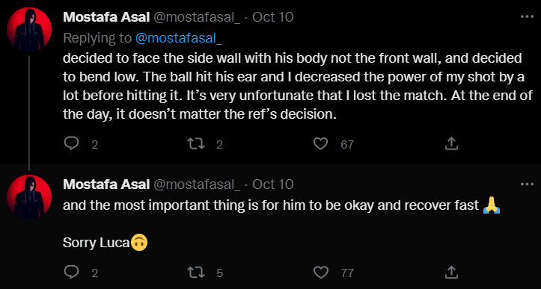Share the 'Sorry Luca' tweet
541x289 pixels.
point(451,273)
